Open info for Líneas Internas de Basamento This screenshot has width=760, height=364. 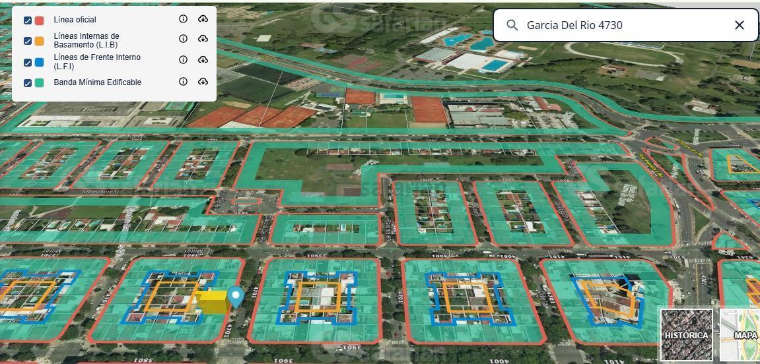pyautogui.click(x=183, y=39)
